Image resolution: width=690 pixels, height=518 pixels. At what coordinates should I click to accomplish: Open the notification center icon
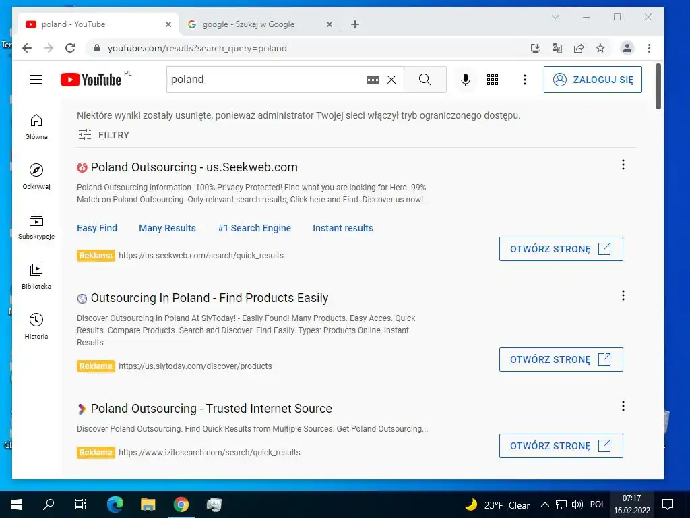tap(668, 505)
